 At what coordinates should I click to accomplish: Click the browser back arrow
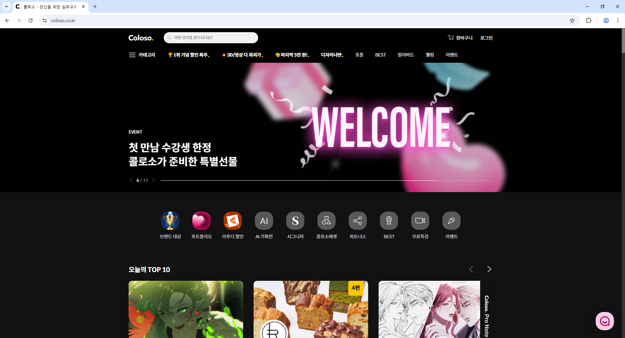[x=7, y=20]
